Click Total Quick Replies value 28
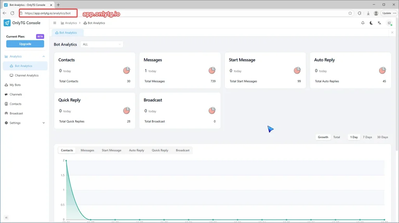 coord(129,121)
